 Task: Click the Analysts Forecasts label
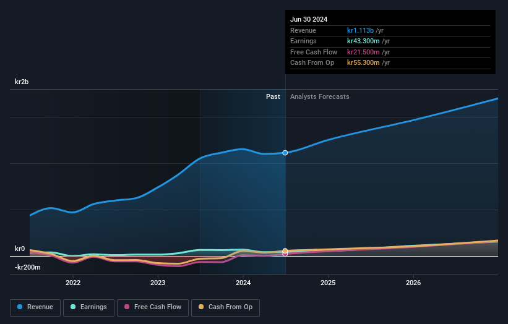320,96
